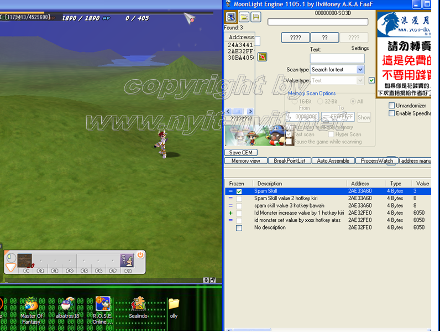Image resolution: width=440 pixels, height=332 pixels.
Task: Click the address manu button
Action: pyautogui.click(x=416, y=160)
